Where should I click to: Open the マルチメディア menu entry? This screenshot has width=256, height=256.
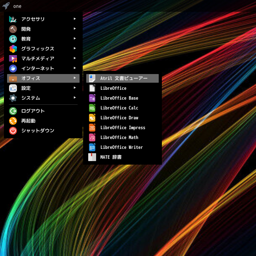tap(43, 59)
